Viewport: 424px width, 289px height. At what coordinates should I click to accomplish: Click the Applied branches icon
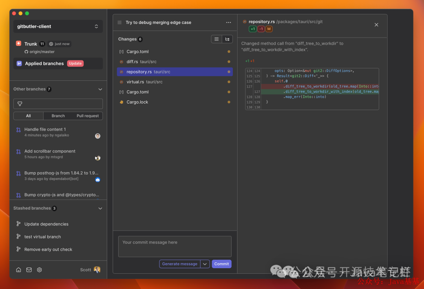coord(19,64)
